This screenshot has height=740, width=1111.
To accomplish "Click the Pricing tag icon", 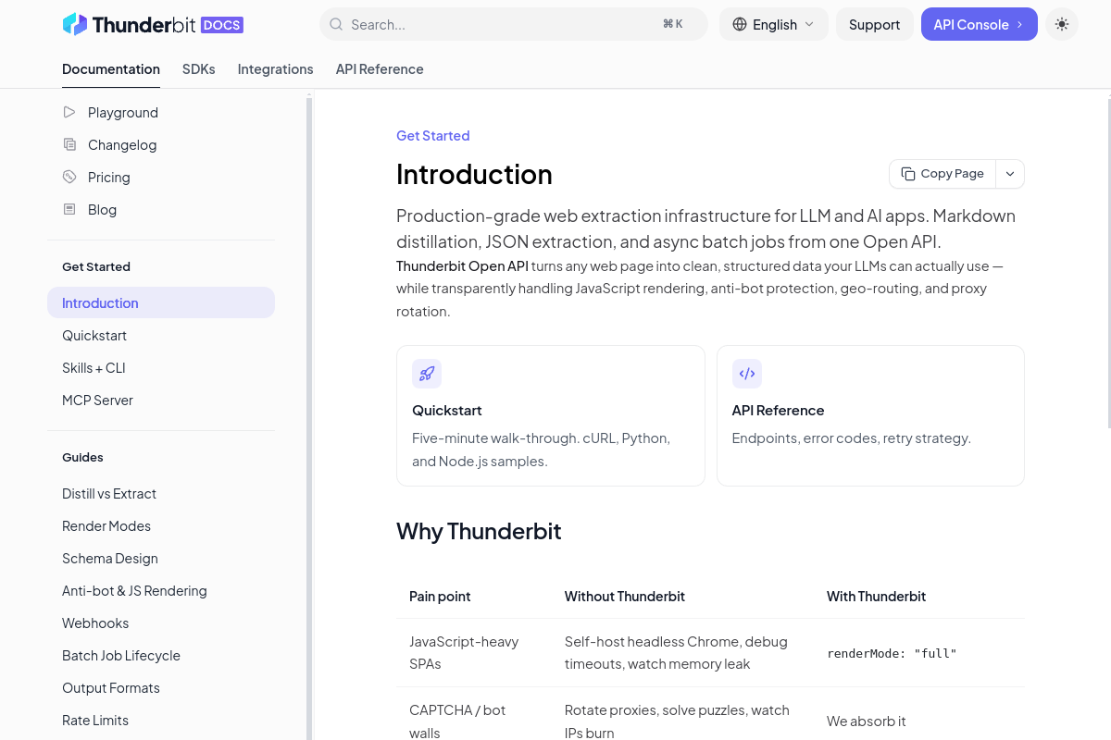I will point(69,177).
